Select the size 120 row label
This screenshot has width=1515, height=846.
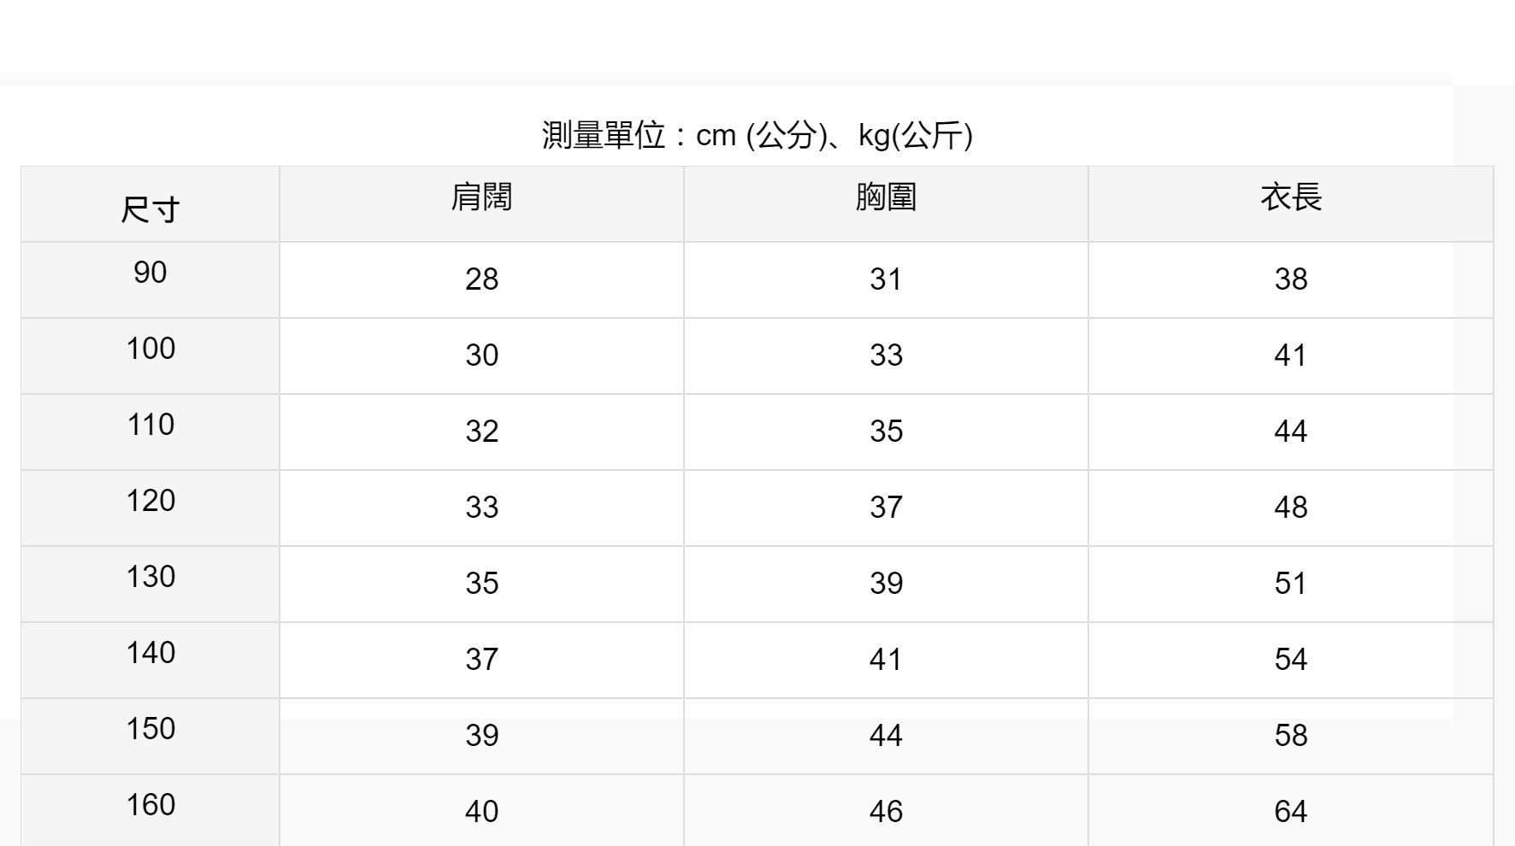(150, 501)
